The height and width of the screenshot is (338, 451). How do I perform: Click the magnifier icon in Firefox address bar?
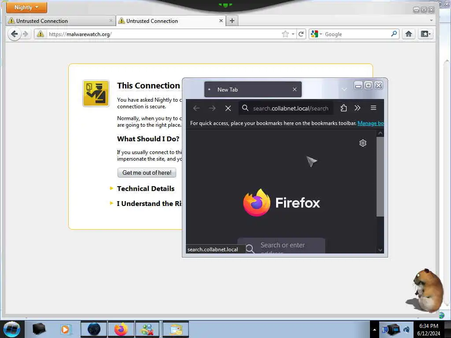pos(245,108)
